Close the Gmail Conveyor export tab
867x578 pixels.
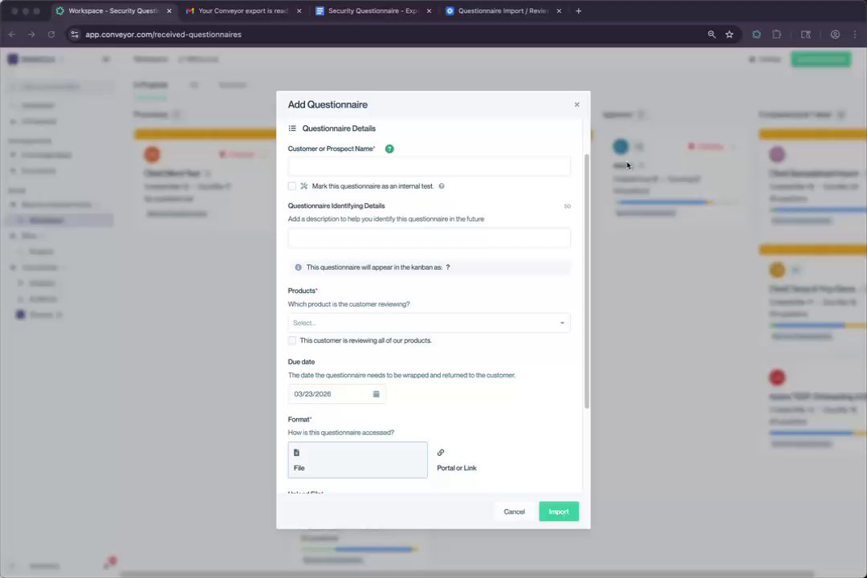tap(299, 11)
